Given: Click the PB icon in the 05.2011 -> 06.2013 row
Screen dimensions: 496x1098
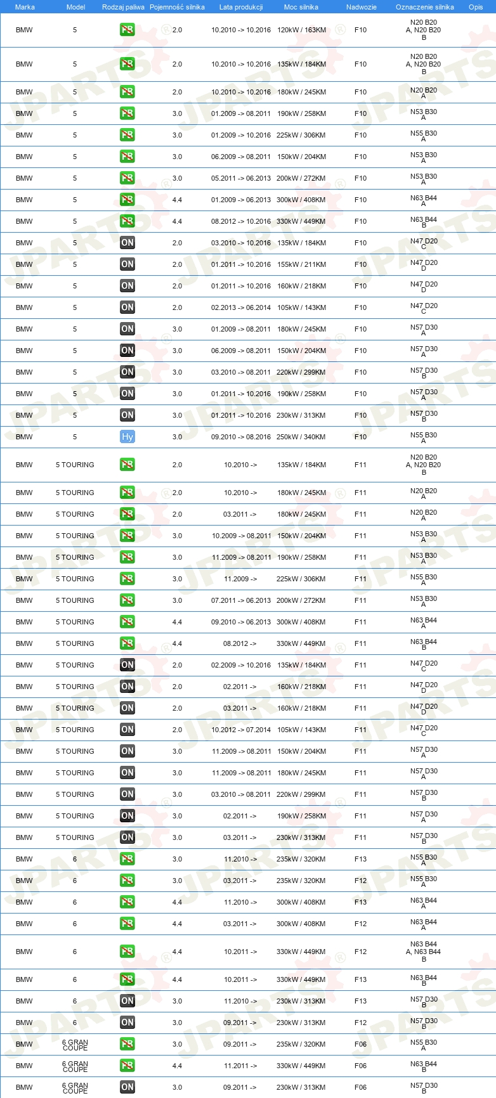Looking at the screenshot, I should click(127, 178).
